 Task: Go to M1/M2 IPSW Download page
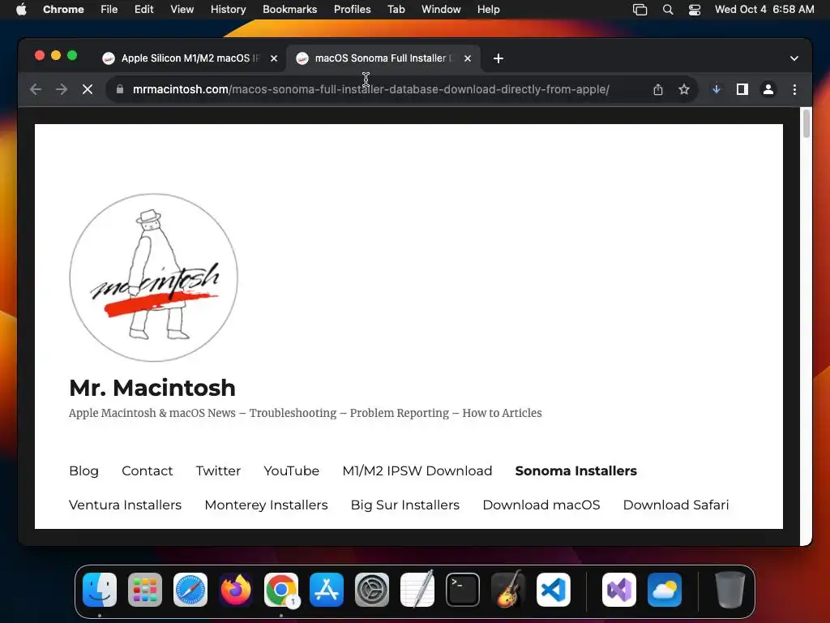(417, 471)
